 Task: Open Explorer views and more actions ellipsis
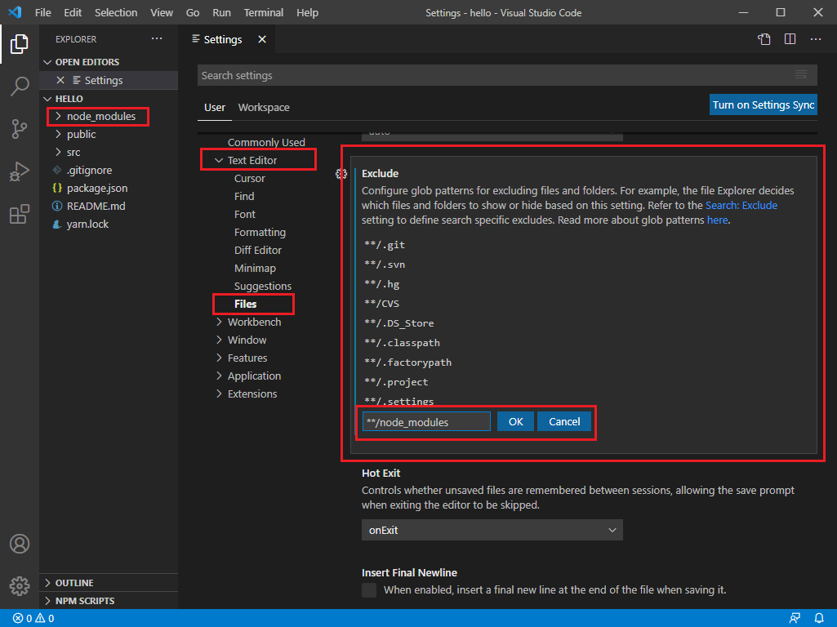[157, 38]
